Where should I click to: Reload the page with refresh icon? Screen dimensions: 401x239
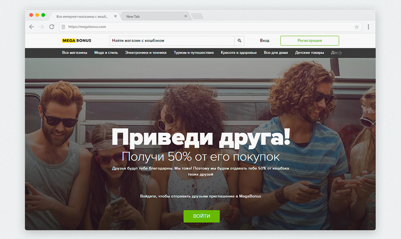point(52,27)
